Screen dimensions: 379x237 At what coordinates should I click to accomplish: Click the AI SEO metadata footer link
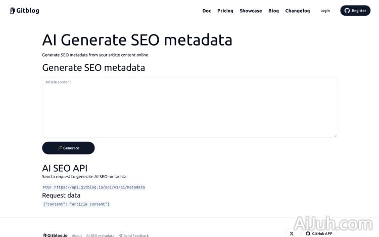coord(100,235)
